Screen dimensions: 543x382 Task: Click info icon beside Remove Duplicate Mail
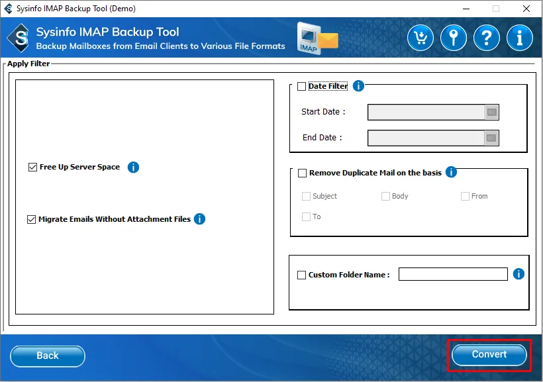(451, 172)
